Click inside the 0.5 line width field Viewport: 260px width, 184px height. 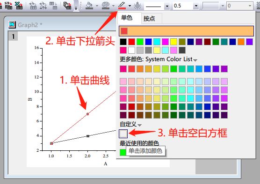click(x=183, y=6)
